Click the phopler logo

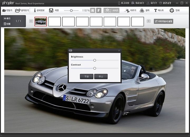click(8, 3)
